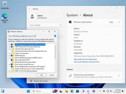Open Product key and activation

pos(94,76)
